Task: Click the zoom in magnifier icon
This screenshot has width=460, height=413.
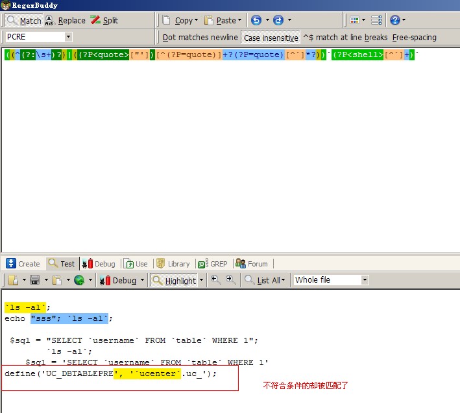Action: [215, 280]
